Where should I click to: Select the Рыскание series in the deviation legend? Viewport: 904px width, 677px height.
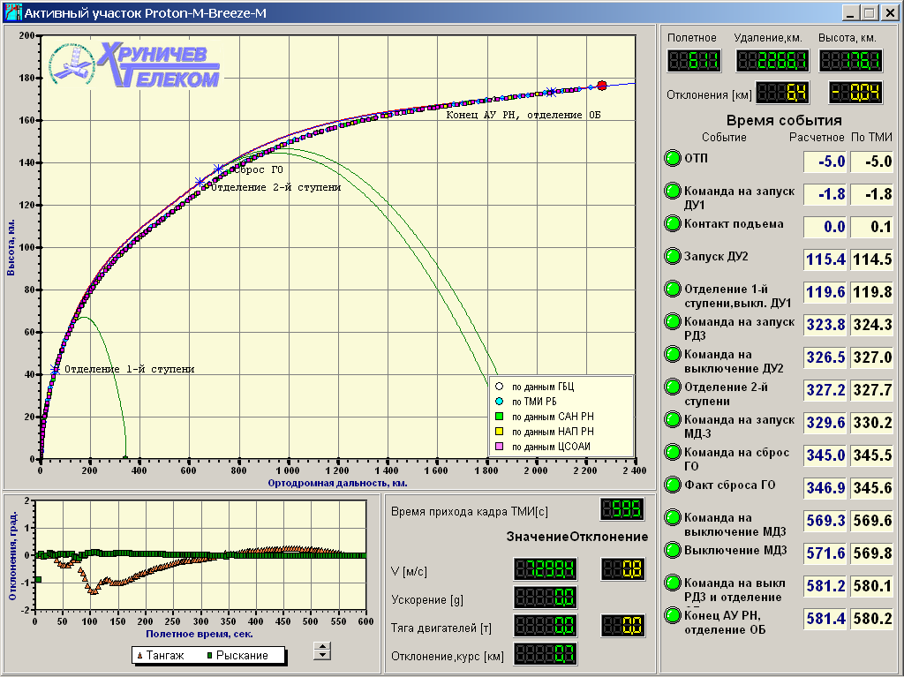tap(235, 655)
